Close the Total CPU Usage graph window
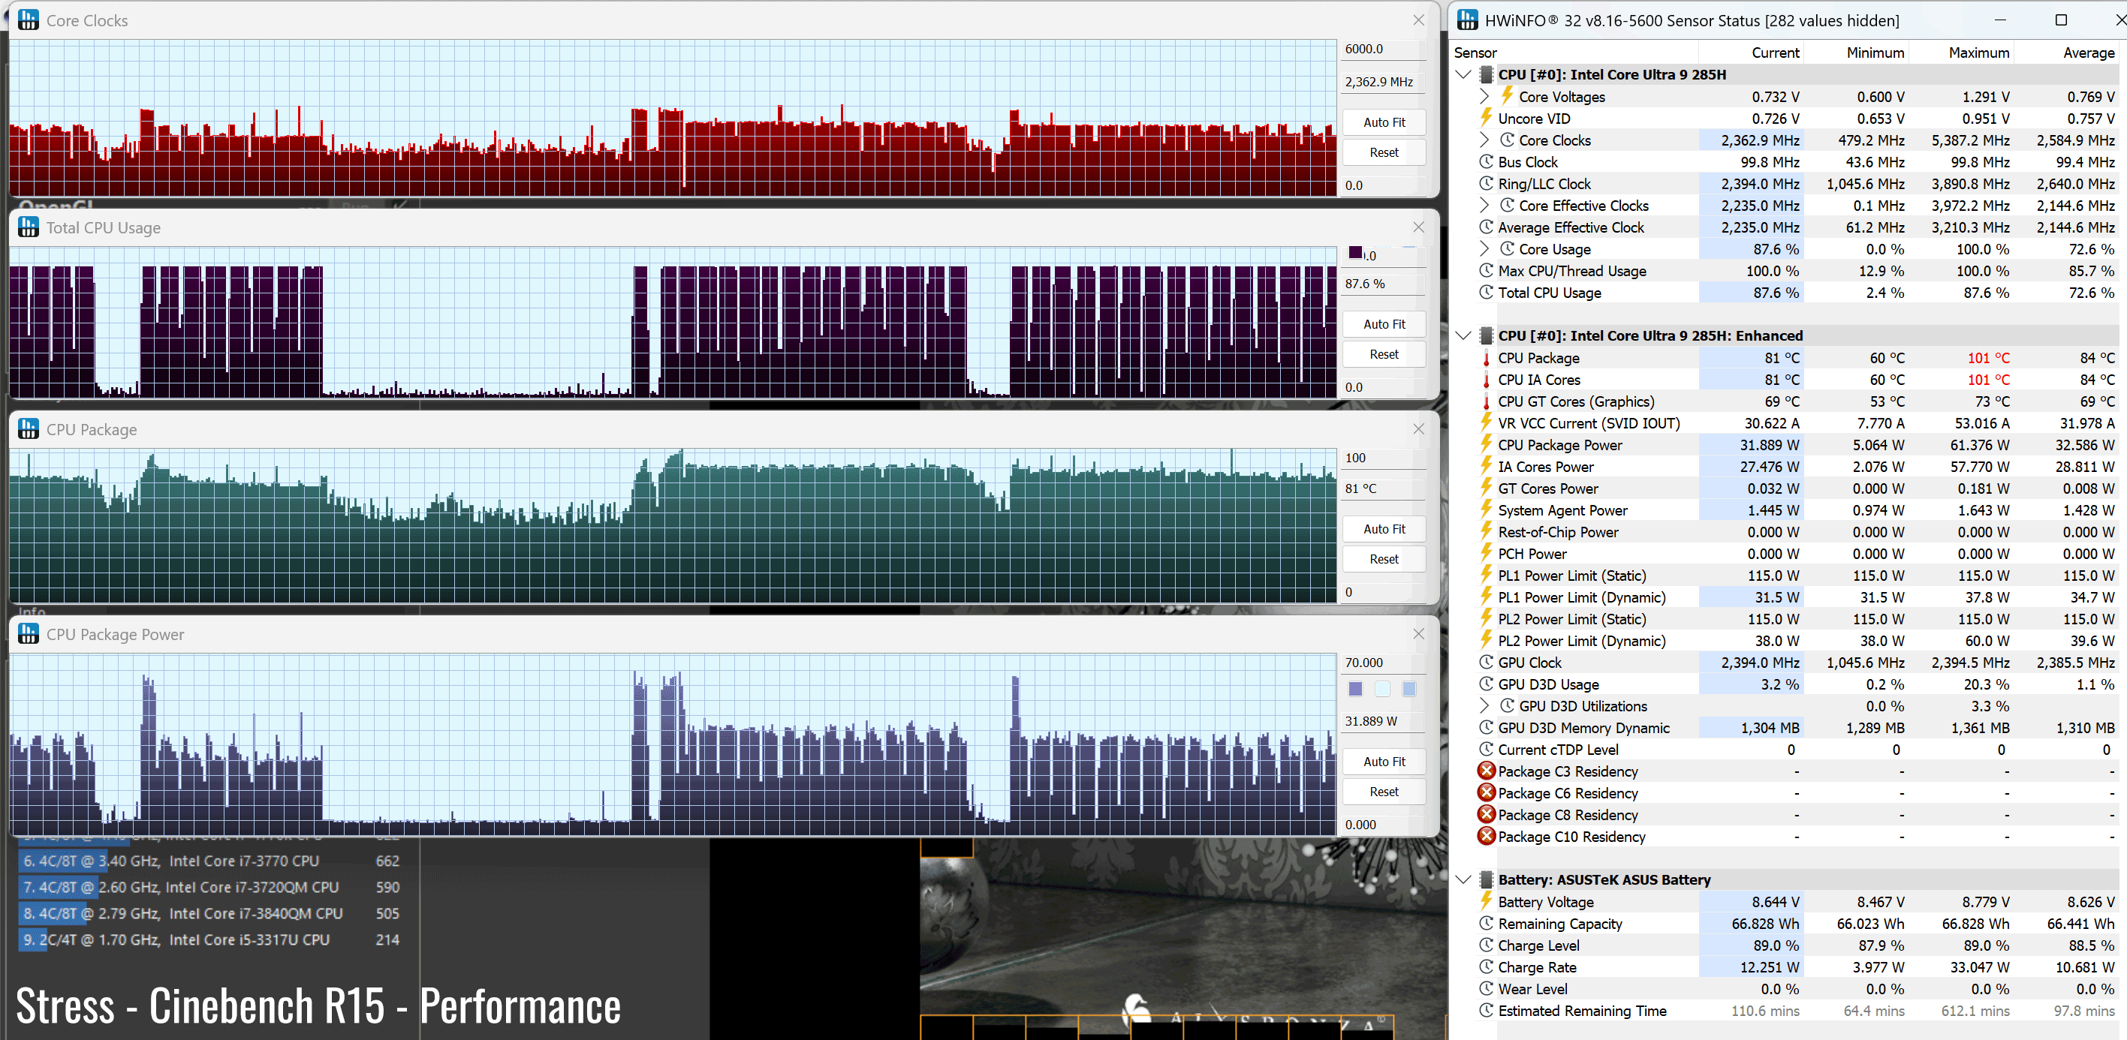This screenshot has height=1040, width=2127. coord(1418,227)
